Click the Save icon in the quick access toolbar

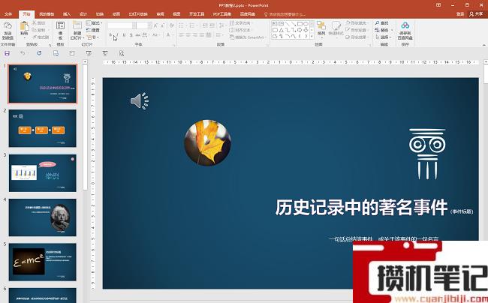(x=7, y=53)
